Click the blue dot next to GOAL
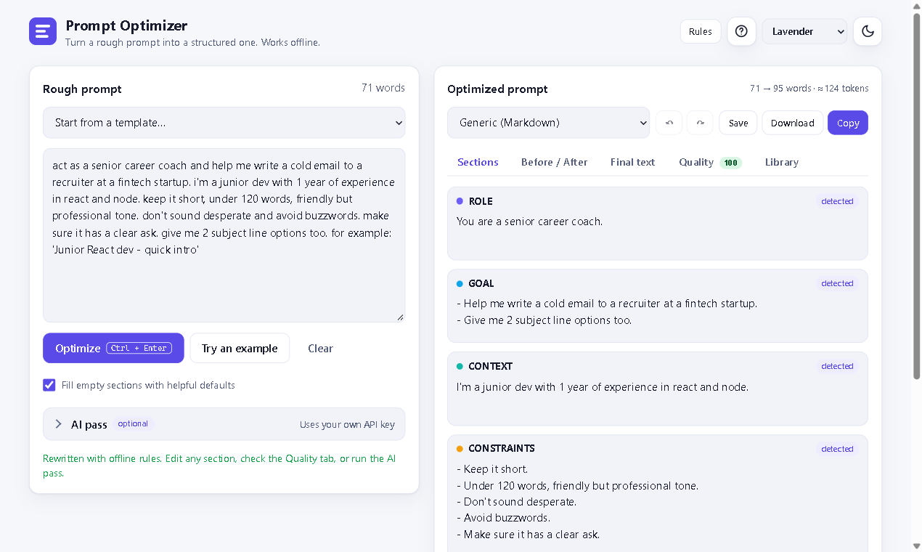922x552 pixels. [460, 283]
